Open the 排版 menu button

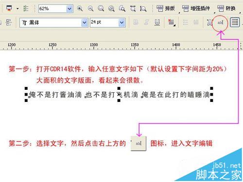point(166,8)
